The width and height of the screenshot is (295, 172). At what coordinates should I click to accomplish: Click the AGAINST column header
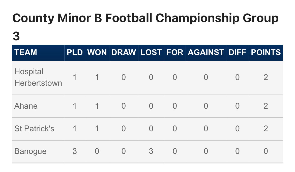pos(206,52)
